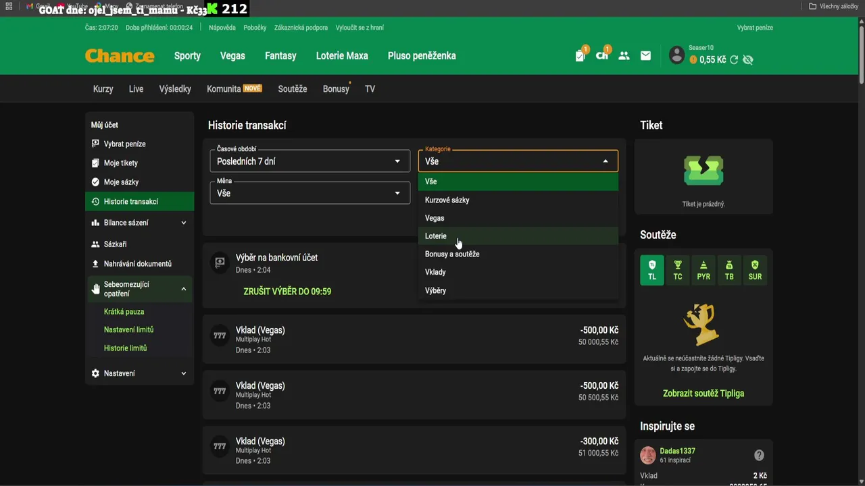Select Vše in the category list
The height and width of the screenshot is (486, 865).
(518, 182)
